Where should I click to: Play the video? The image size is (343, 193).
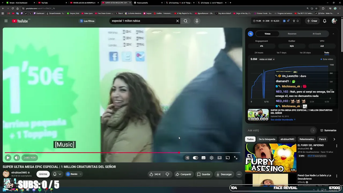tap(8, 158)
